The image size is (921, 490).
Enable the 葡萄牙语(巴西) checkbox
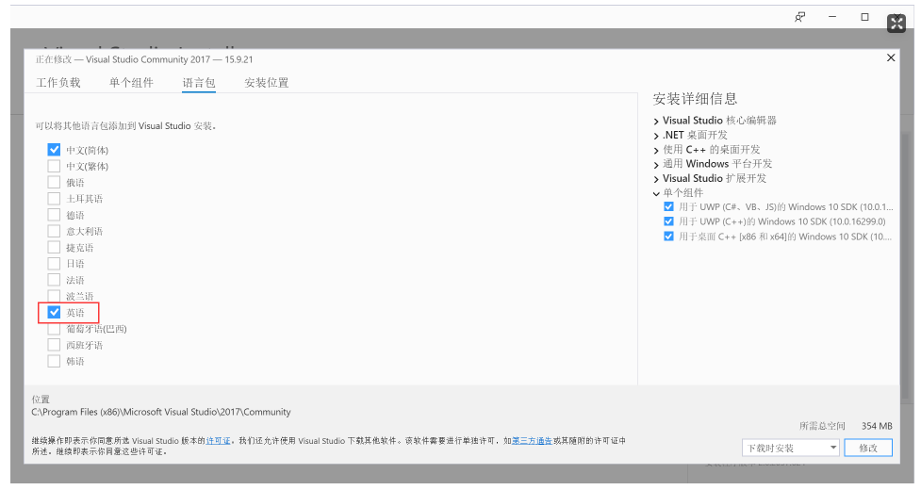coord(54,329)
